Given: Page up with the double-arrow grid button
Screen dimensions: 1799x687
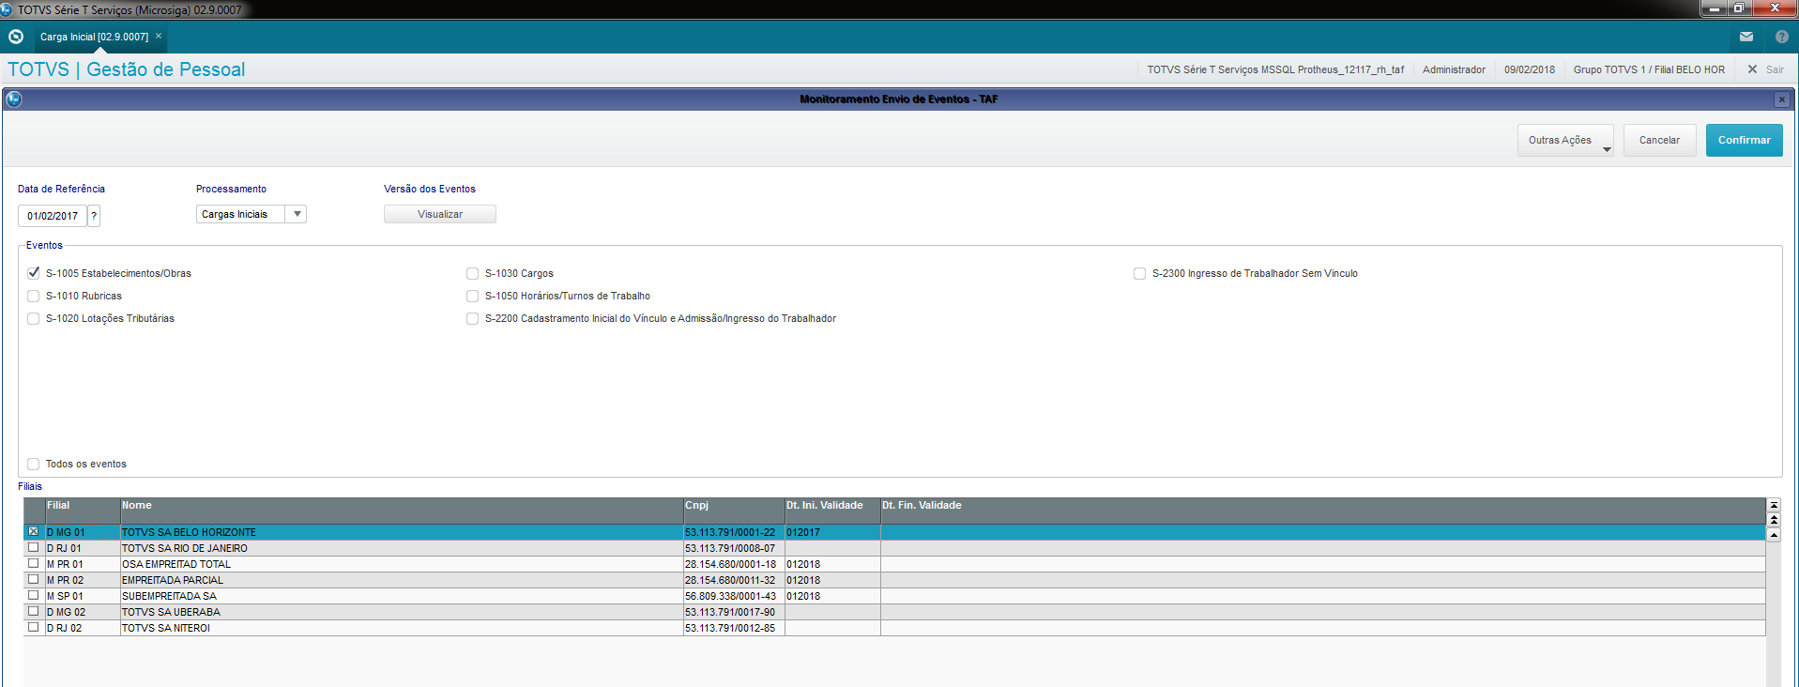Looking at the screenshot, I should pyautogui.click(x=1774, y=519).
